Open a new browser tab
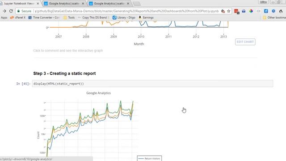The width and height of the screenshot is (286, 161). 136,4
